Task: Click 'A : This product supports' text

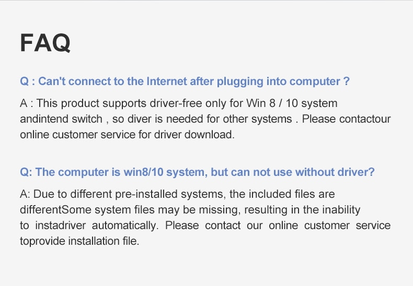Action: tap(83, 103)
